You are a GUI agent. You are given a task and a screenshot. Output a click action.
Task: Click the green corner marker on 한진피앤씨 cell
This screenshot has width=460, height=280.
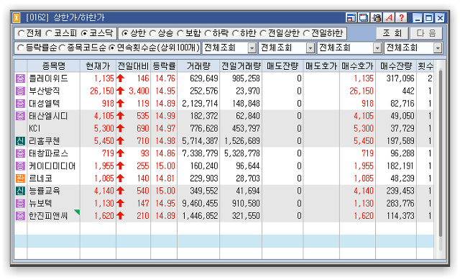(x=77, y=212)
